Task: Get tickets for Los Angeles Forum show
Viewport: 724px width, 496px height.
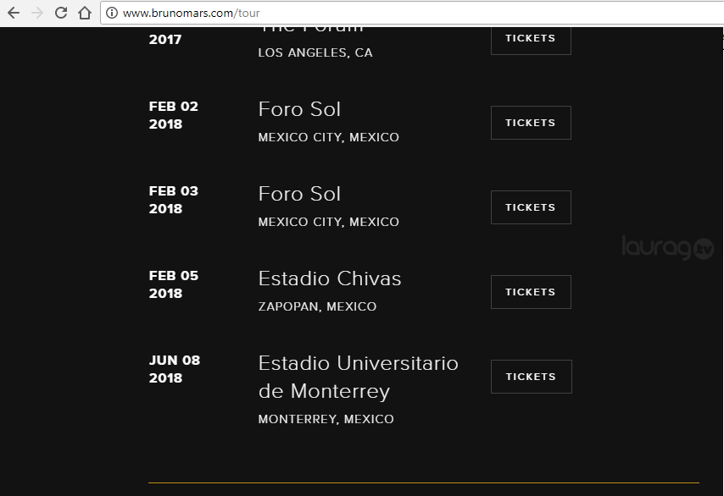Action: point(531,39)
